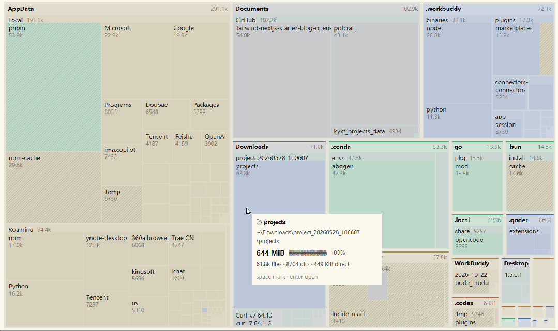Open the AppData group header
This screenshot has width=558, height=331.
click(x=117, y=9)
